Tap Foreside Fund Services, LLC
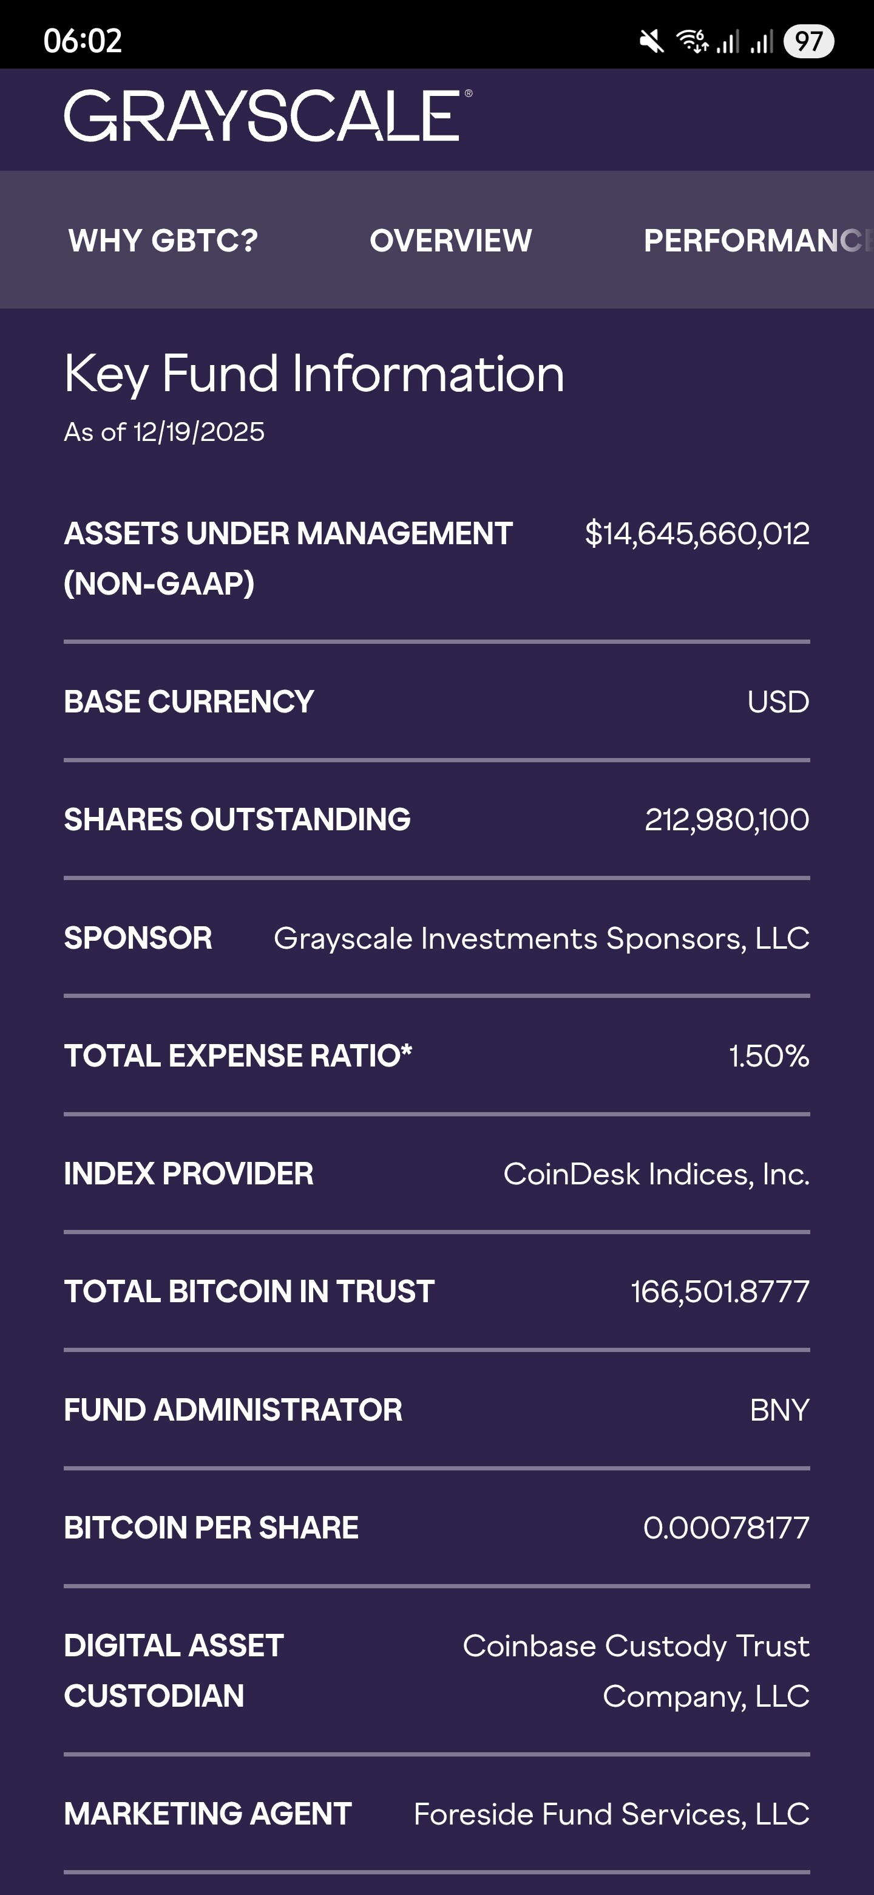The height and width of the screenshot is (1895, 874). 612,1814
